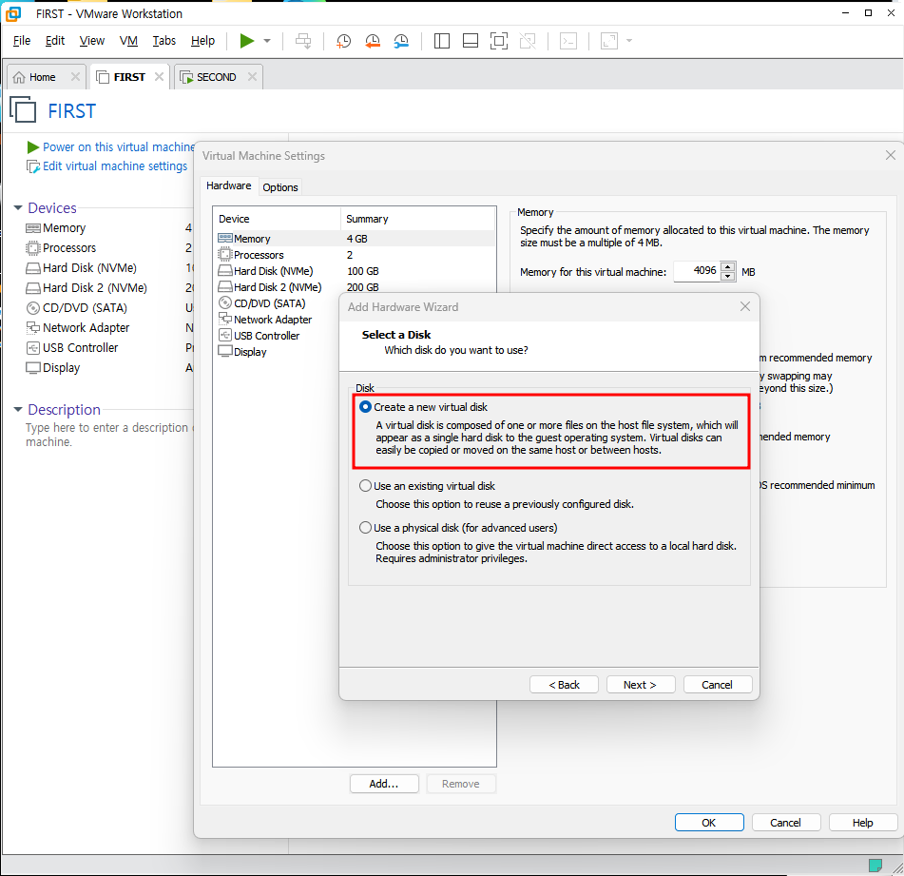Switch to the Home tab

click(x=42, y=77)
